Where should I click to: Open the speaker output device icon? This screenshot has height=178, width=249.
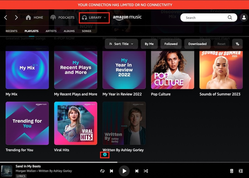(x=232, y=171)
